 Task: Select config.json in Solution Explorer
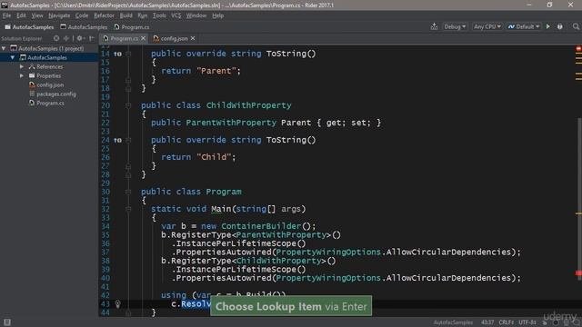(x=50, y=84)
